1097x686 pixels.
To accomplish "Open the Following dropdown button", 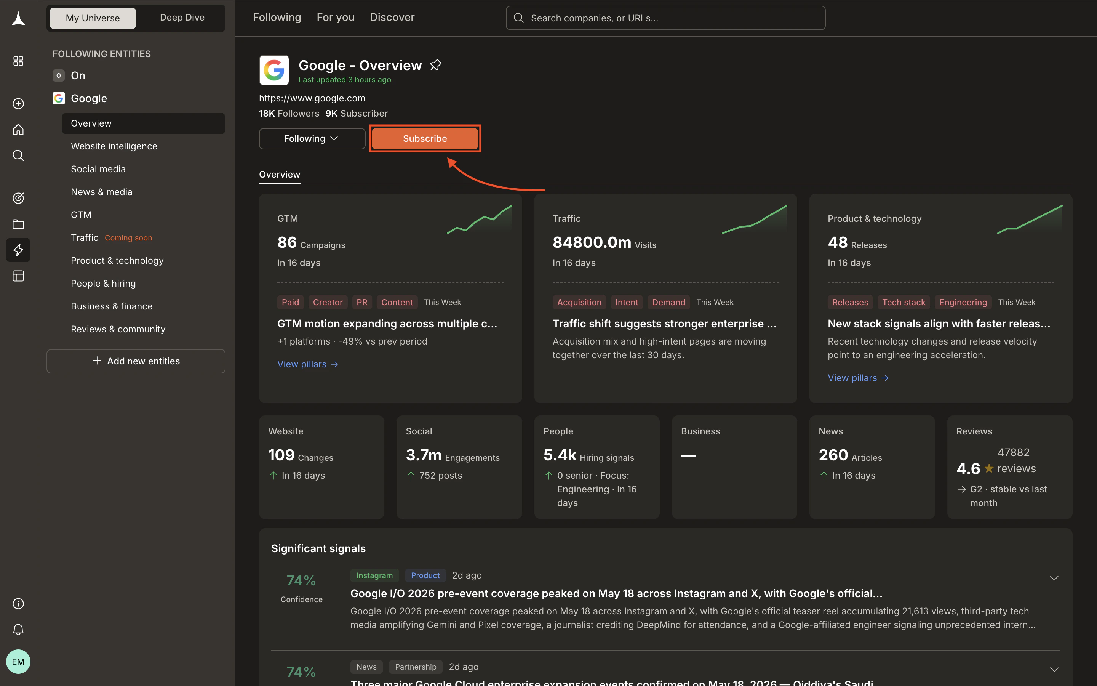I will [x=312, y=138].
